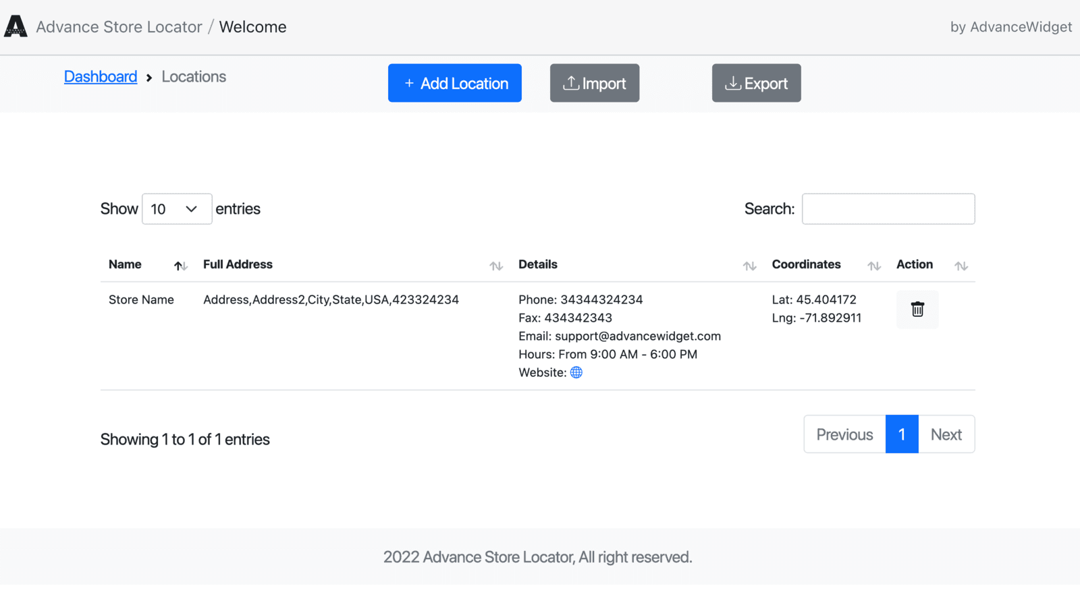1080x607 pixels.
Task: Sort the Full Address column
Action: [495, 265]
